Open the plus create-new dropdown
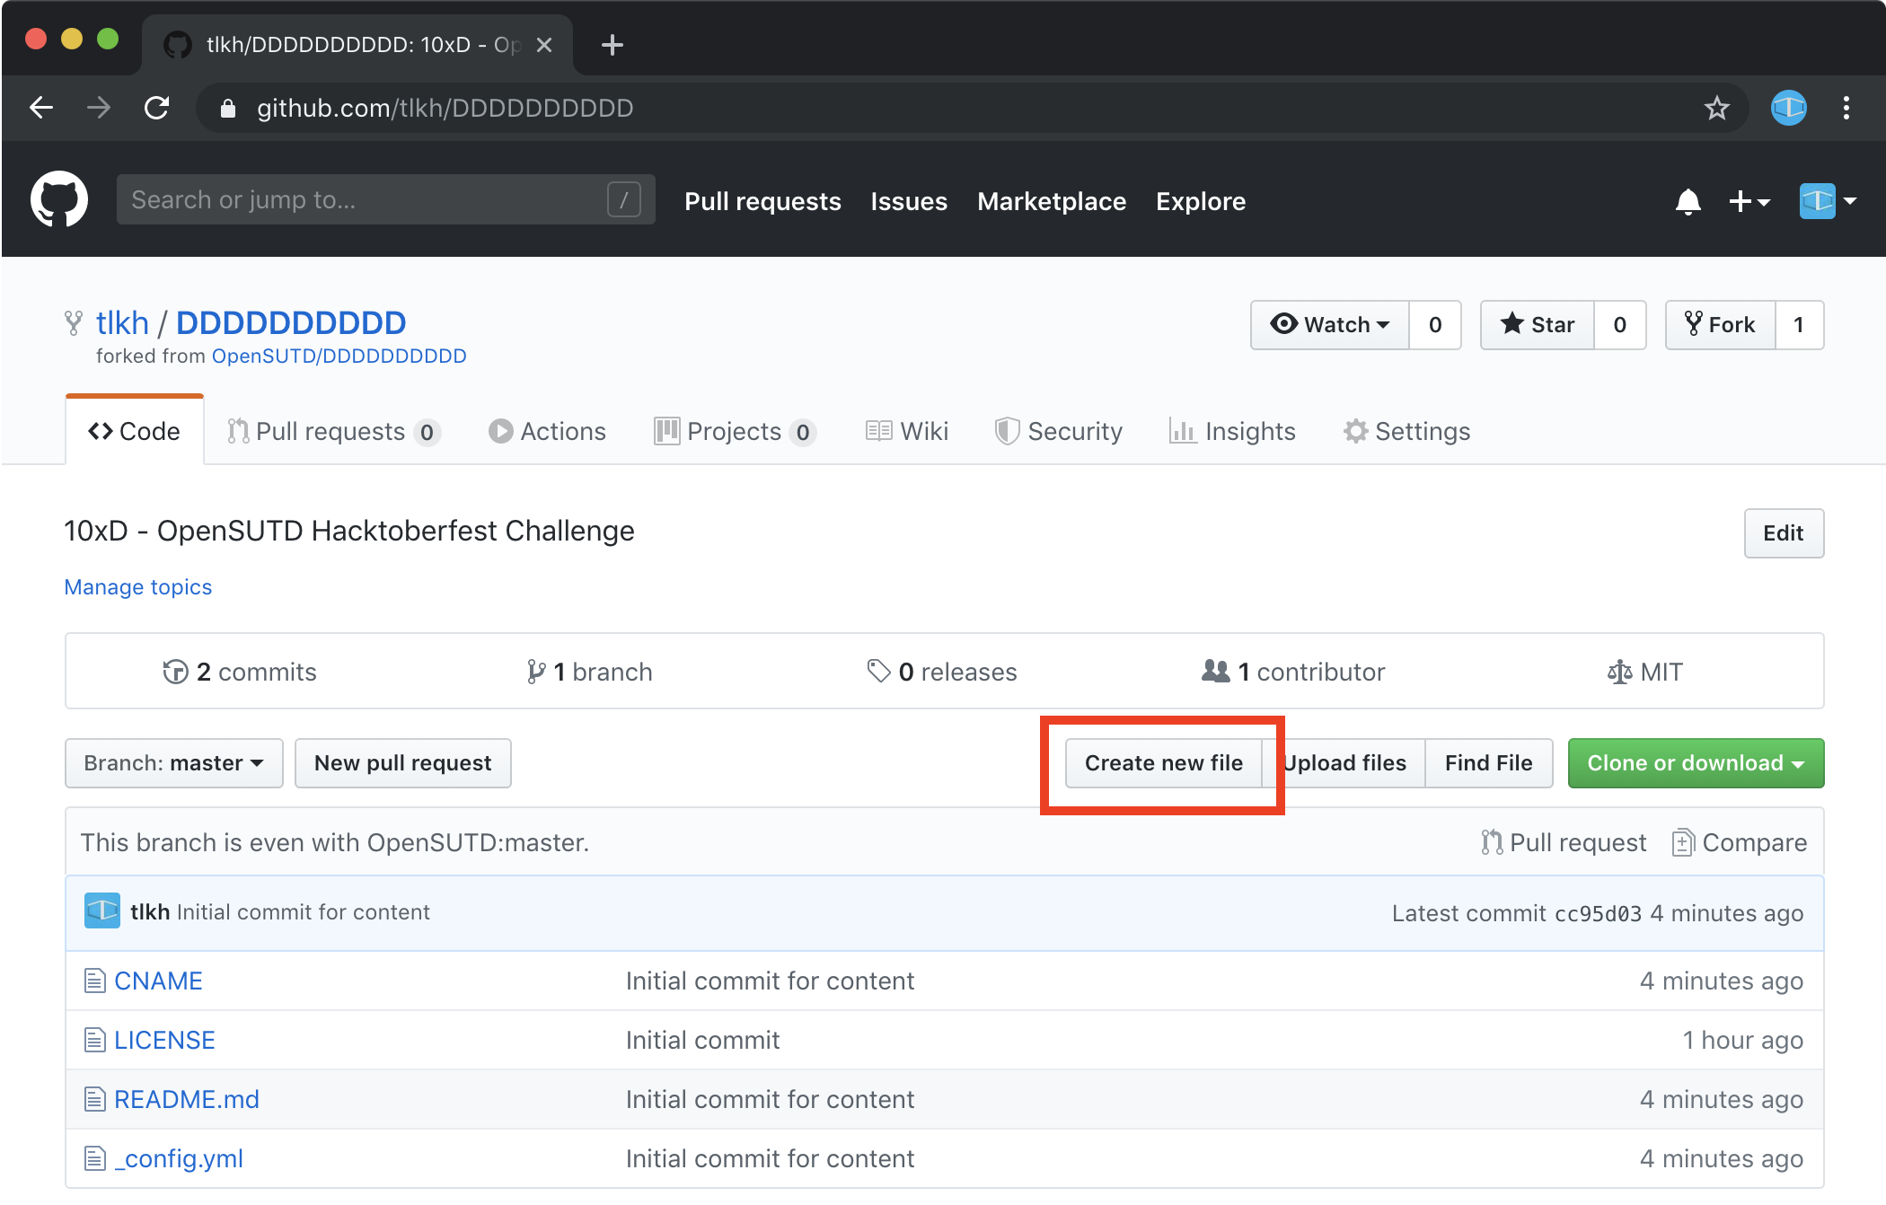 pyautogui.click(x=1749, y=201)
